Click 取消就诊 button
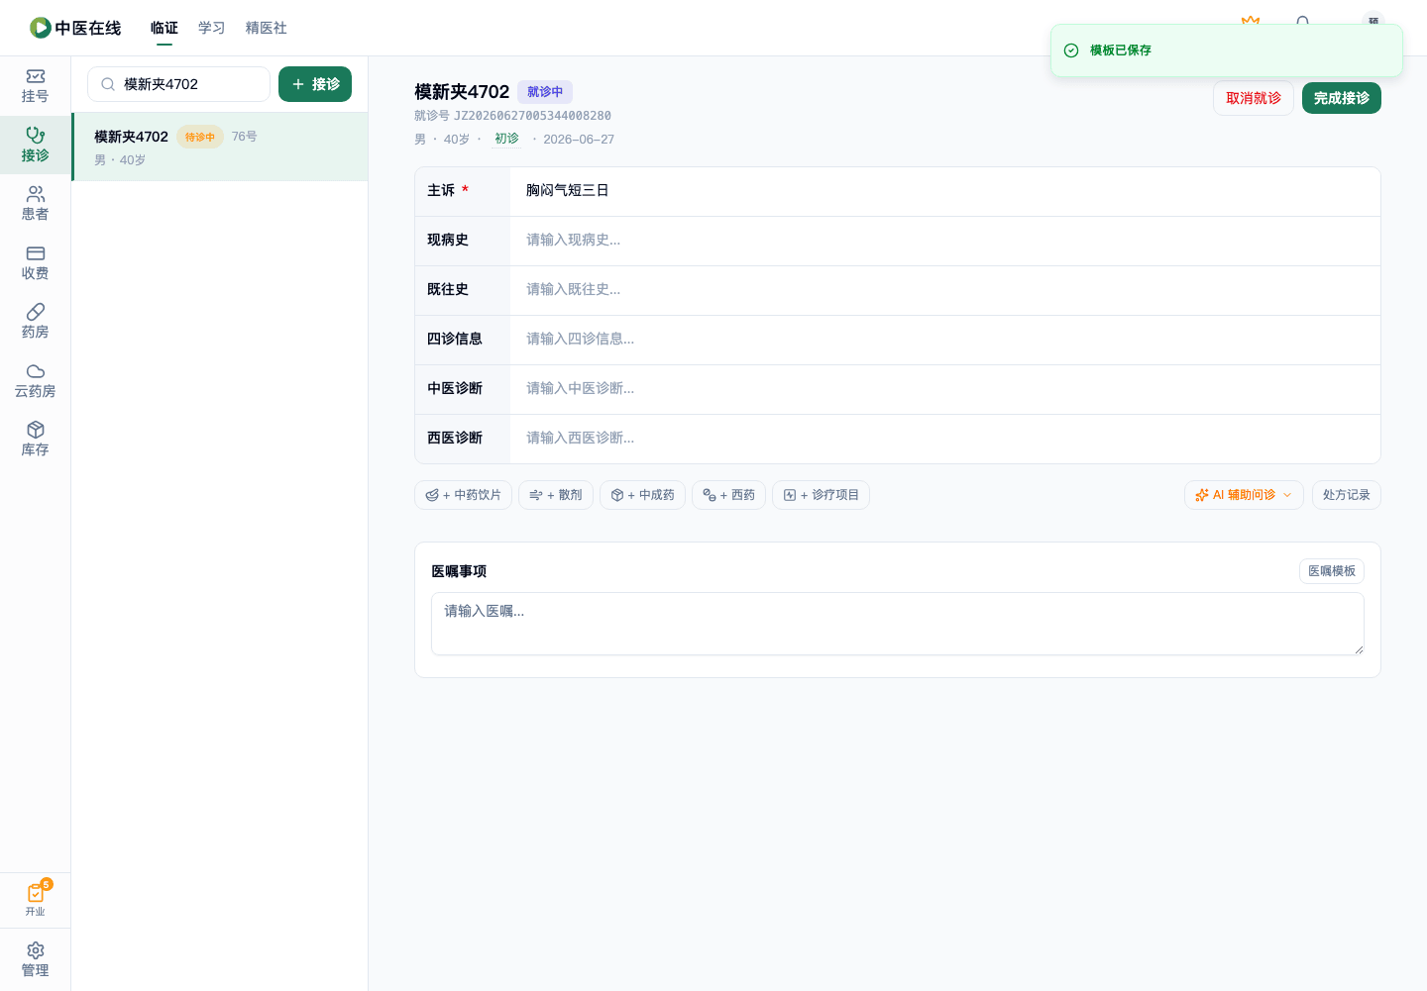 (x=1254, y=98)
